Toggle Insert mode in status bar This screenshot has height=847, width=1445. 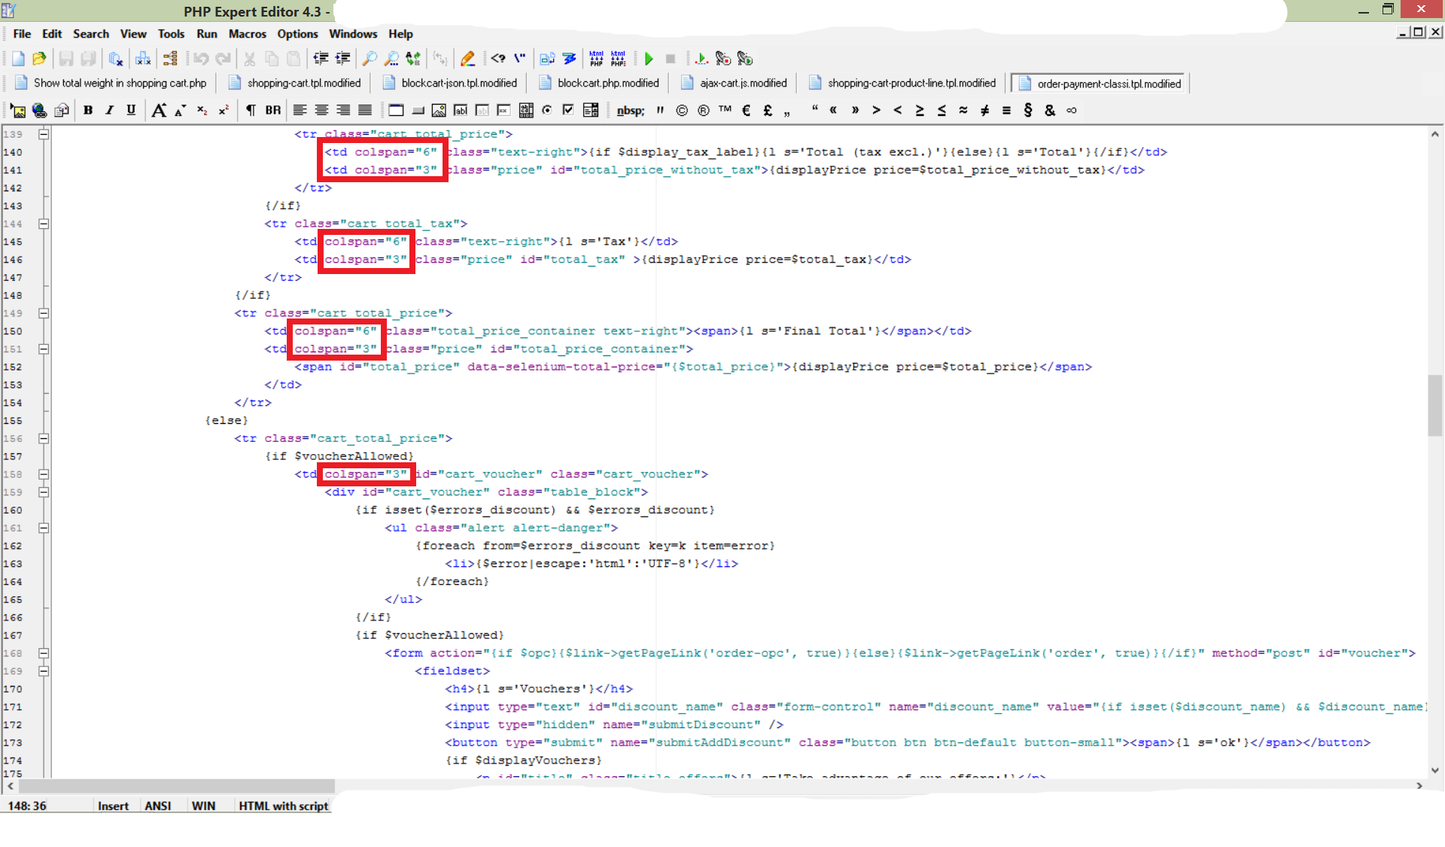pos(113,806)
